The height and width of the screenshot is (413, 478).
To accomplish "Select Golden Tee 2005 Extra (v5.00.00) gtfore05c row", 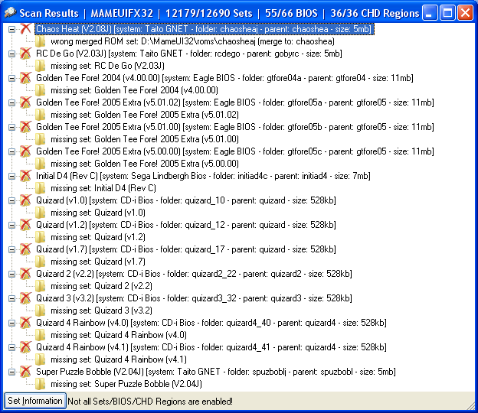I will (234, 151).
